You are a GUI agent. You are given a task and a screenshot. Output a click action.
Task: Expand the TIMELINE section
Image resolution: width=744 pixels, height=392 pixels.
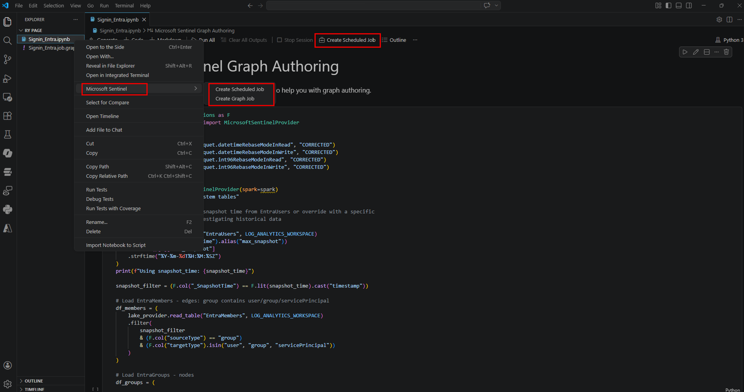pyautogui.click(x=34, y=389)
